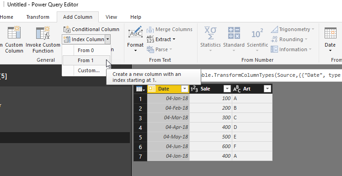Viewport: 342px width, 176px height.
Task: Open the Home ribbon tab
Action: point(6,17)
